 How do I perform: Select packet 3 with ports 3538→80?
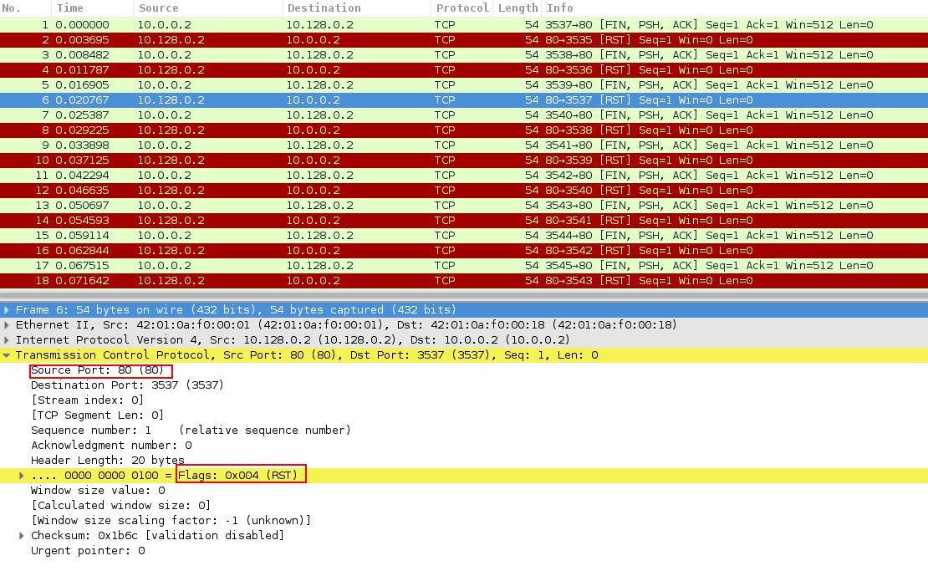tap(464, 55)
